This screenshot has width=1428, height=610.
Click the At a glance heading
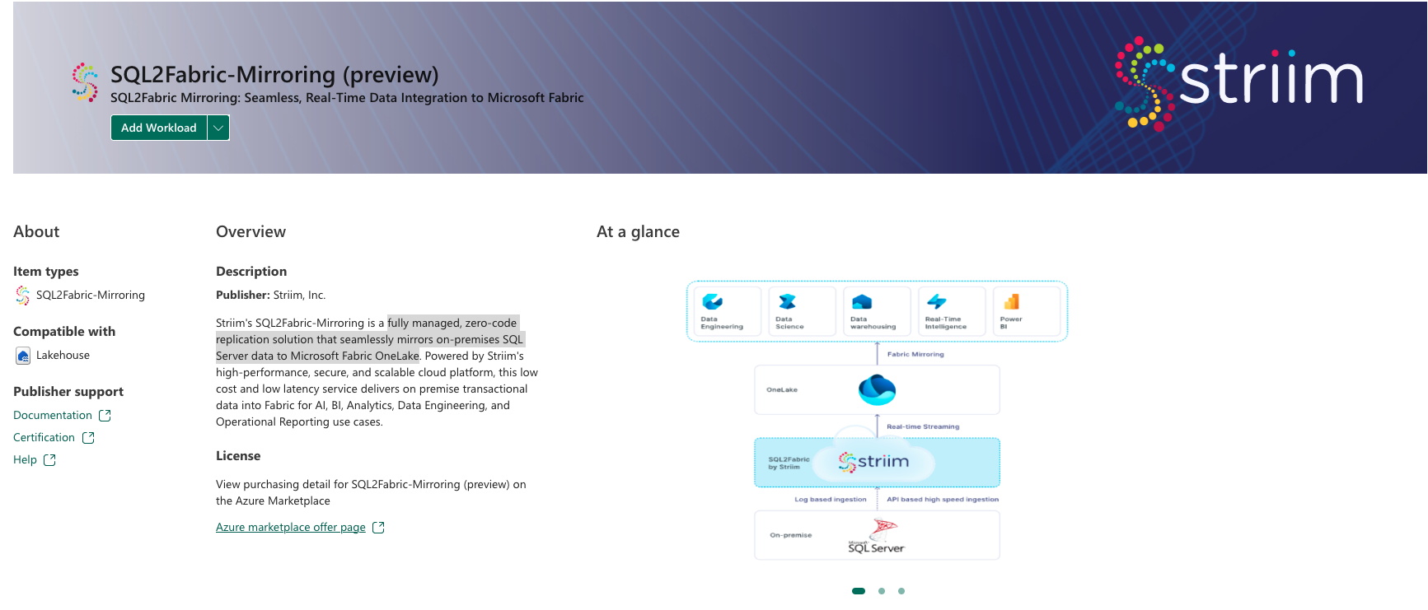[638, 232]
